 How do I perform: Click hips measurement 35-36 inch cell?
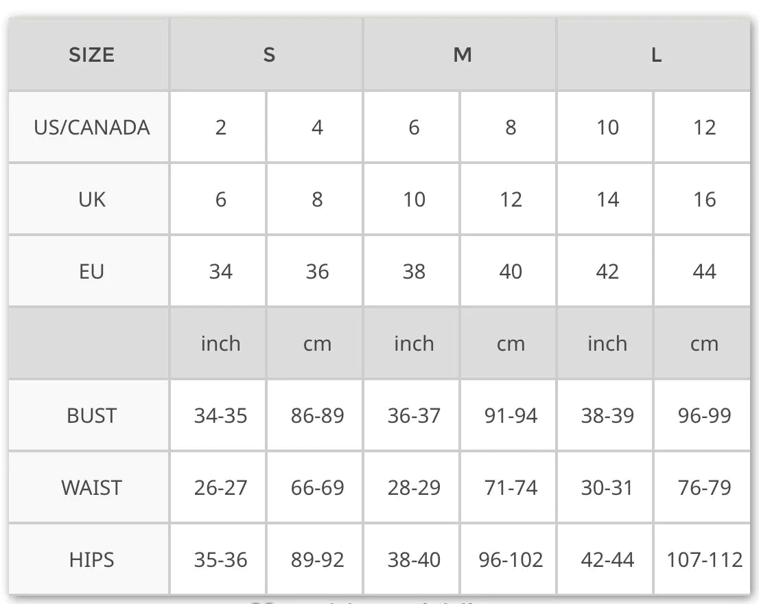point(220,560)
